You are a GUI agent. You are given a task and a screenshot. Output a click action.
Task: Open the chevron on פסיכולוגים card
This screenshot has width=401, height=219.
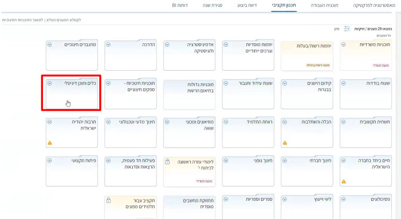tap(344, 200)
